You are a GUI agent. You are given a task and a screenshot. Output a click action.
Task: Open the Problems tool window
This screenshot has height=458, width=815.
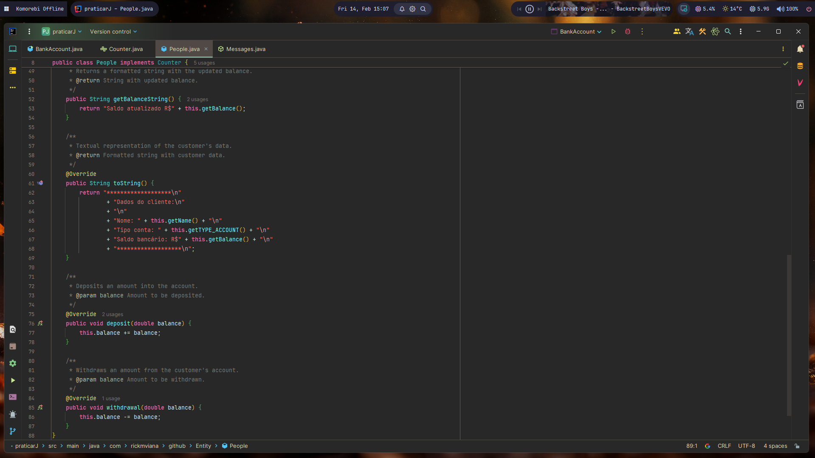tap(13, 414)
